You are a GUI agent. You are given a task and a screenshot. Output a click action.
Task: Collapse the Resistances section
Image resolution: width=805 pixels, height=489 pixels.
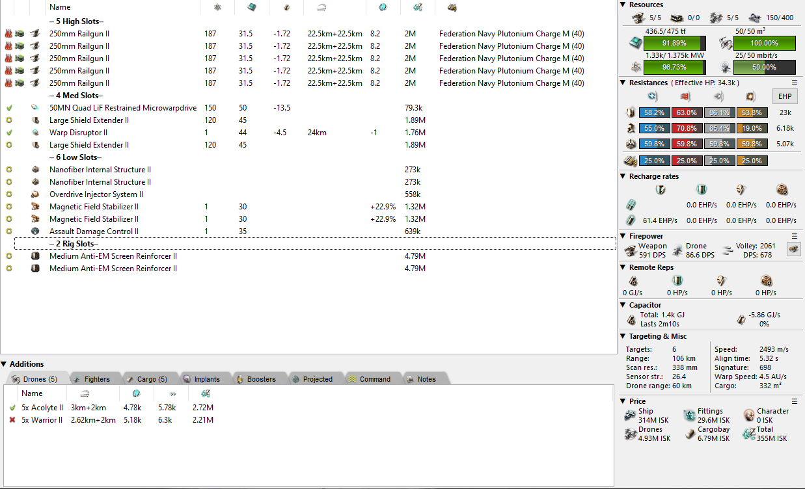pos(623,83)
